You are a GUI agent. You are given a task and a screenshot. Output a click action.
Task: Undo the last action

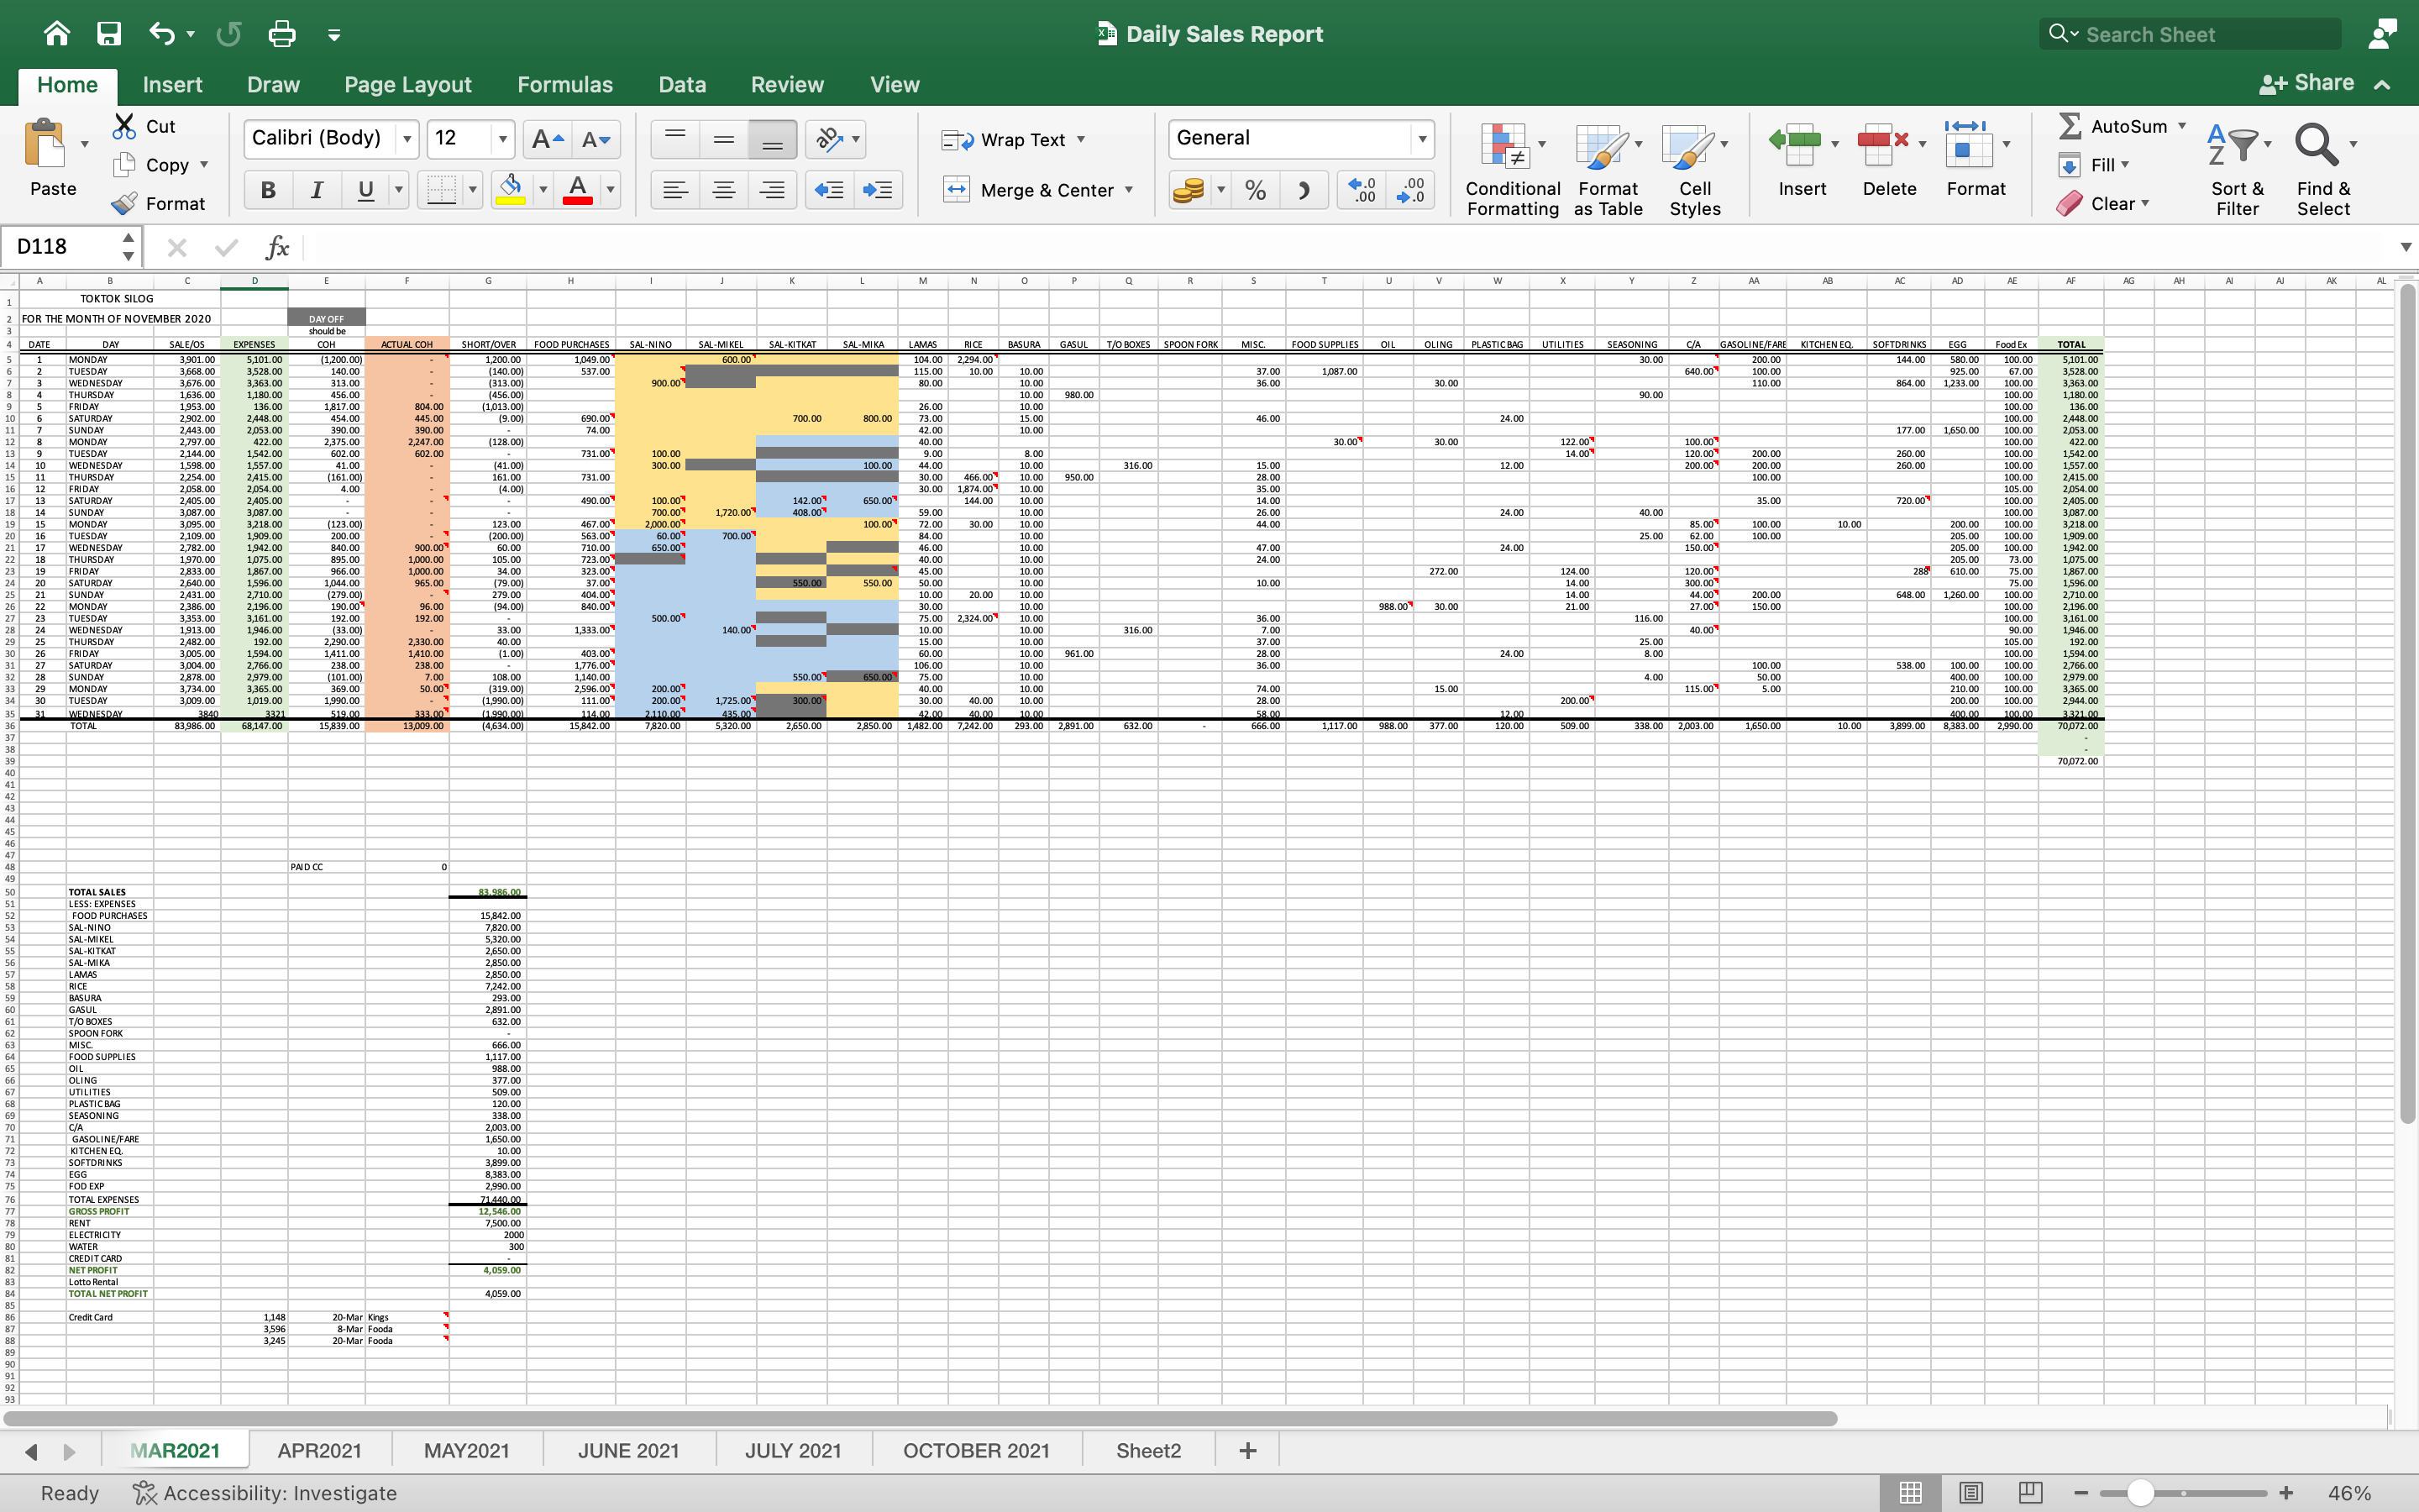[162, 34]
